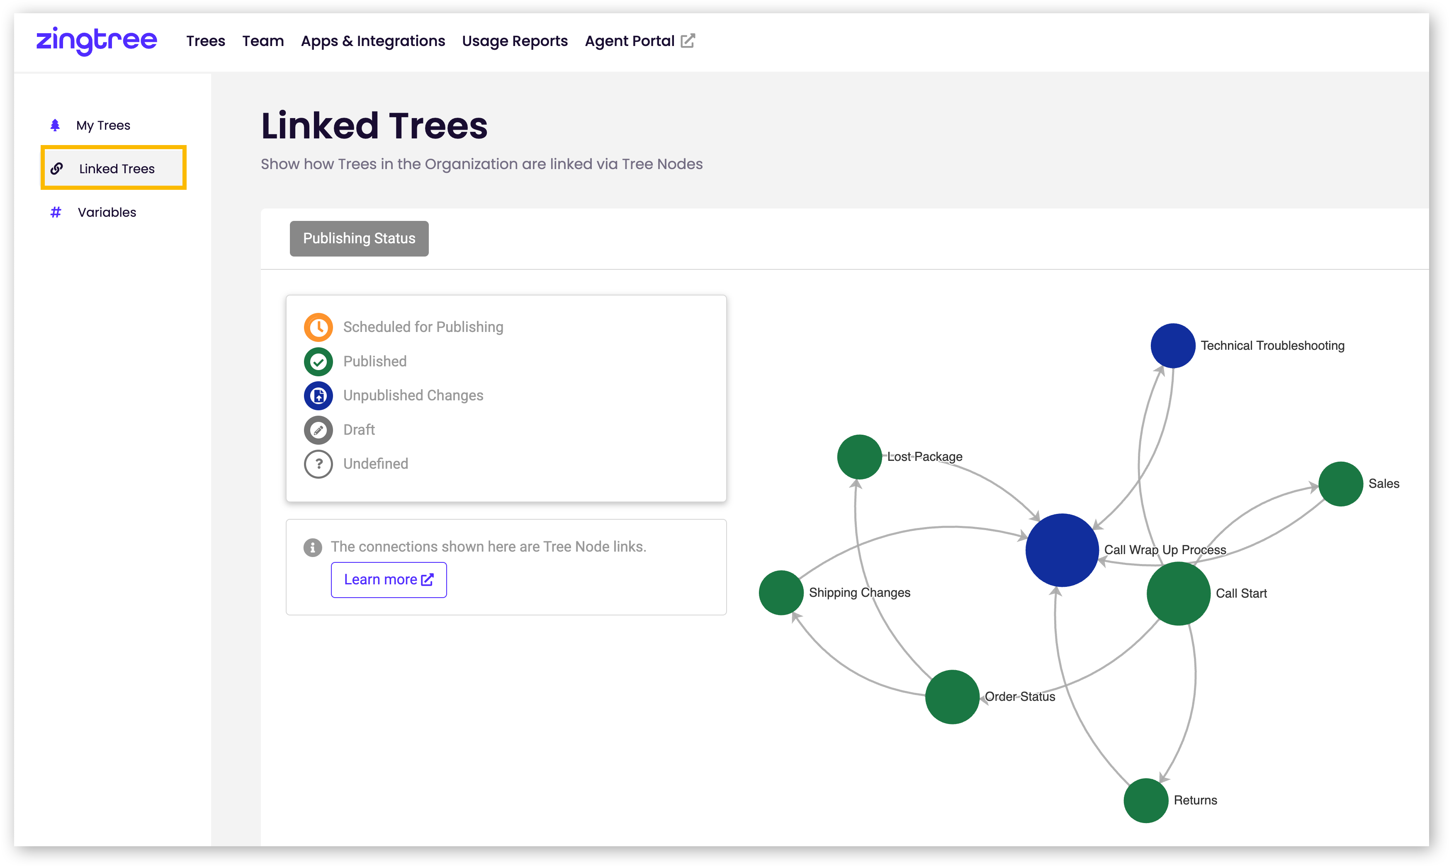Click the Technical Troubleshooting blue node
This screenshot has width=1449, height=867.
point(1172,345)
